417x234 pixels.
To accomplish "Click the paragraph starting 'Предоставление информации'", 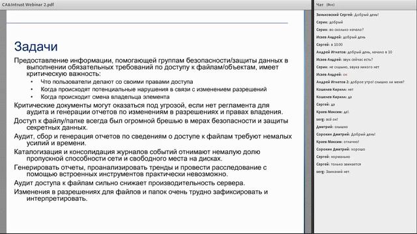I will 151,67.
